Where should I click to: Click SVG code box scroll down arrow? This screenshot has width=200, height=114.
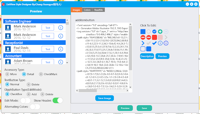(x=130, y=87)
